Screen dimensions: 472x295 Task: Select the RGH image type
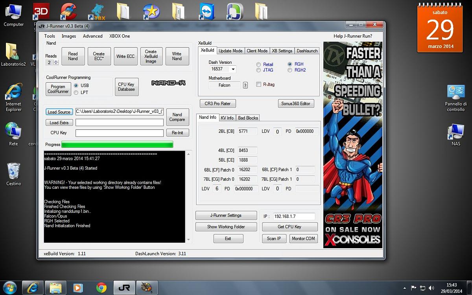click(296, 64)
